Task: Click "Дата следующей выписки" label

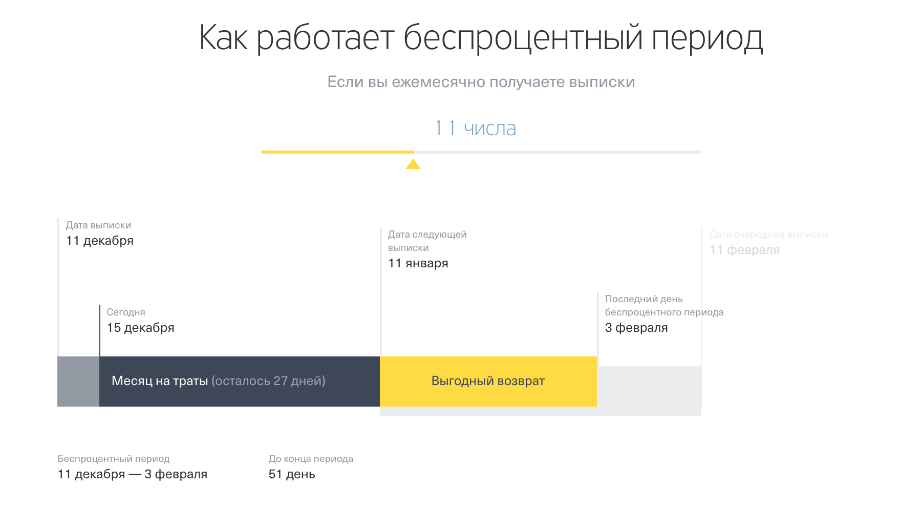Action: pyautogui.click(x=427, y=241)
